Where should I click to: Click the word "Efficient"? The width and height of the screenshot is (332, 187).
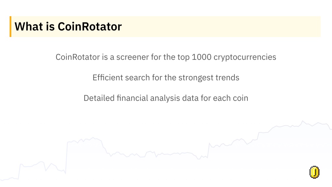(x=108, y=77)
